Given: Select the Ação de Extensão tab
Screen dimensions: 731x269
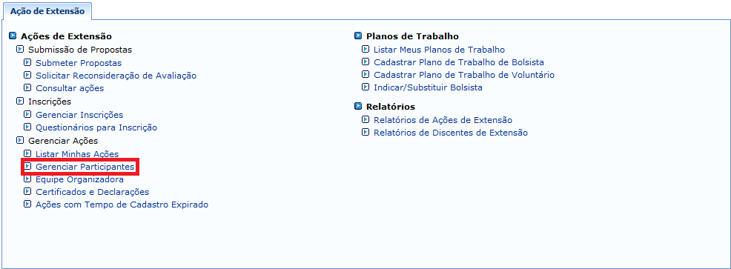Looking at the screenshot, I should 47,12.
